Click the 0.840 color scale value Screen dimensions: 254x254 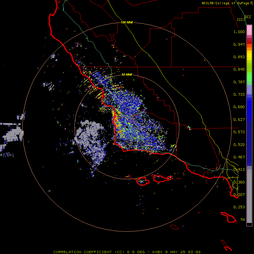click(x=239, y=69)
